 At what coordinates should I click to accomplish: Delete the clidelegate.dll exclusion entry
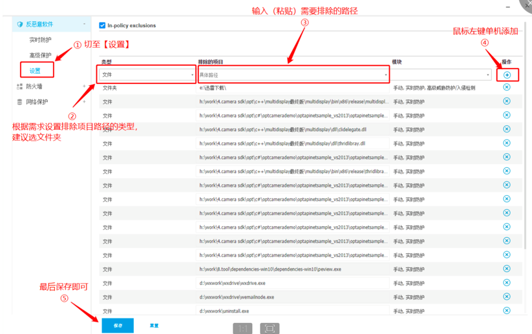(507, 129)
